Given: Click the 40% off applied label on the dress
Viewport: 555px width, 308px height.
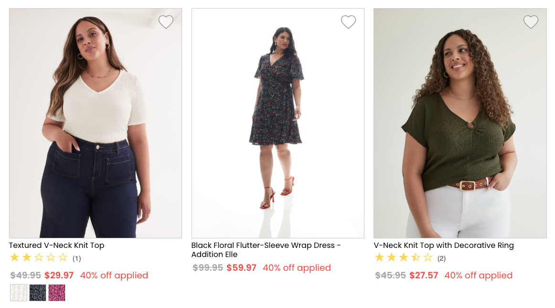Looking at the screenshot, I should (x=297, y=267).
